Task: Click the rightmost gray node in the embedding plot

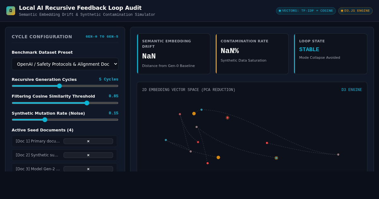Action: point(338,154)
